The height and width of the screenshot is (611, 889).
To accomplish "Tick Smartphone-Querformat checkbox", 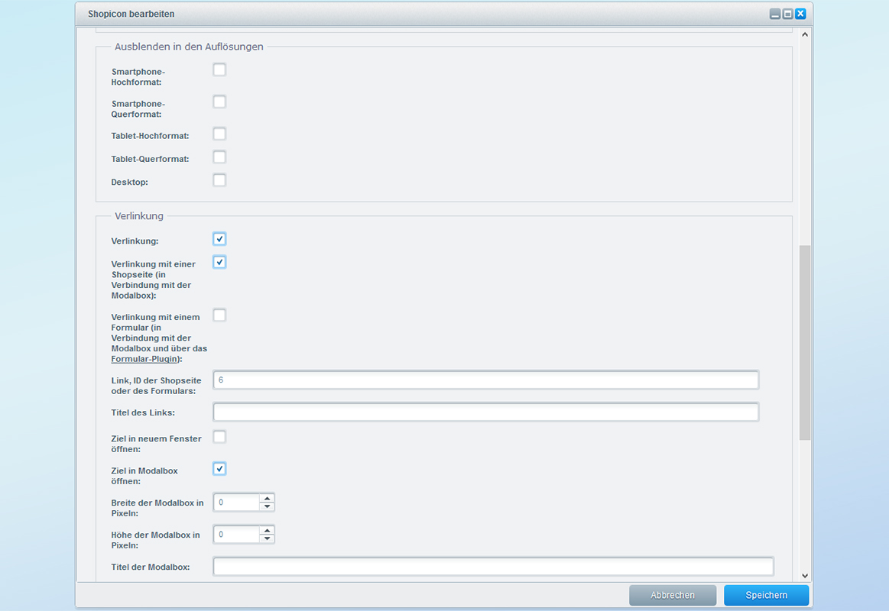I will tap(219, 102).
